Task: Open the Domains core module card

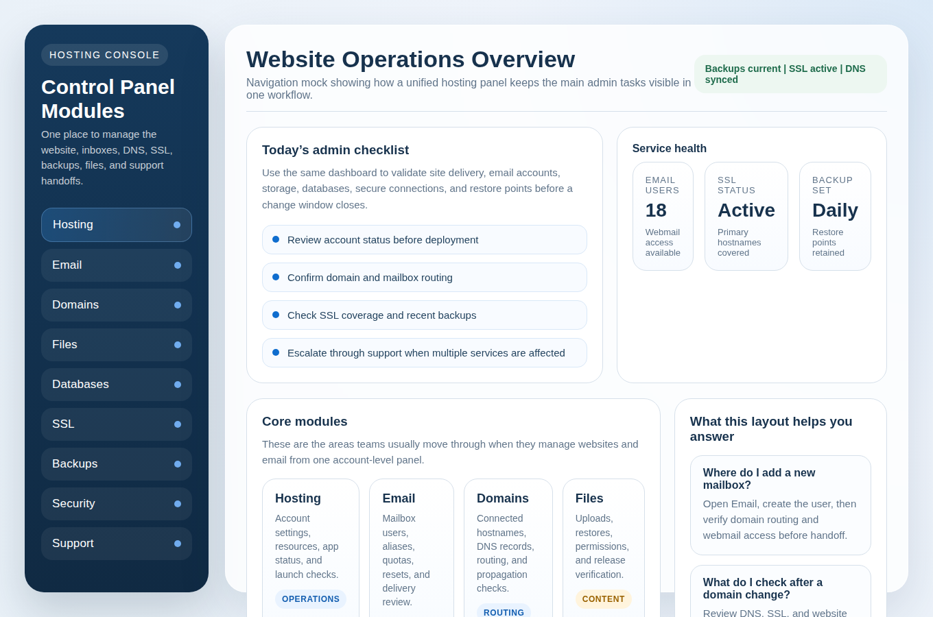Action: [x=508, y=548]
